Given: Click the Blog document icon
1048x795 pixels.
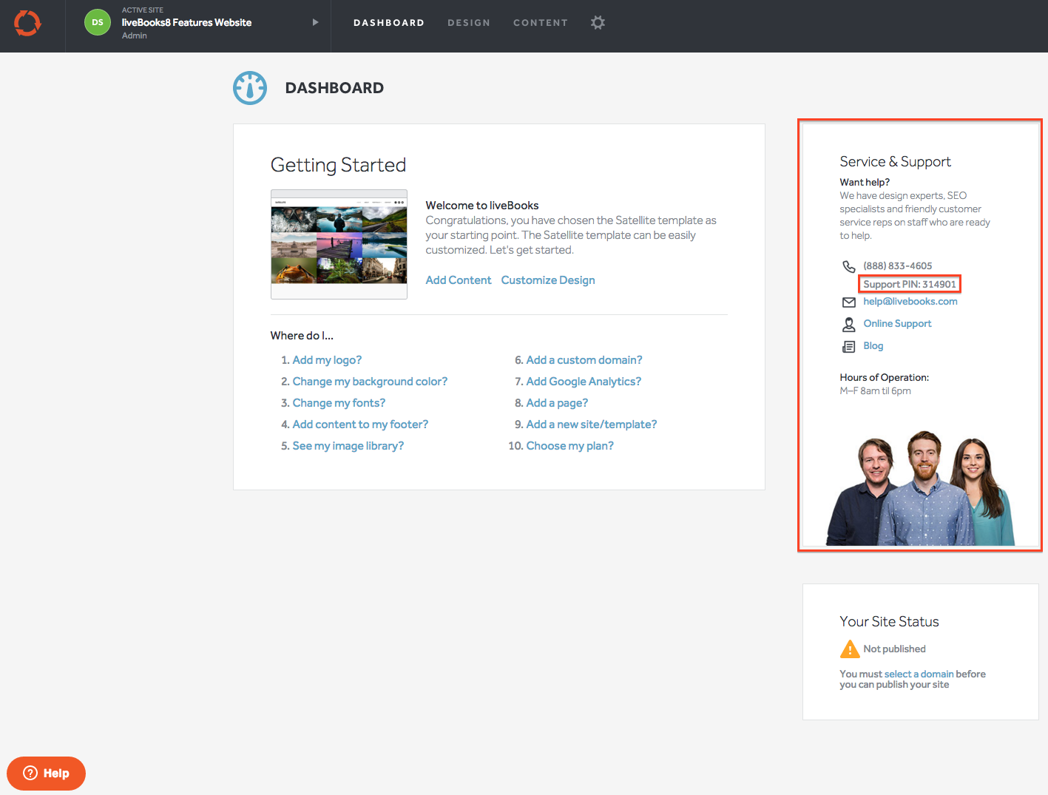Looking at the screenshot, I should (849, 346).
